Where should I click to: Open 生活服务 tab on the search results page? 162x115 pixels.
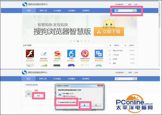tap(71, 79)
